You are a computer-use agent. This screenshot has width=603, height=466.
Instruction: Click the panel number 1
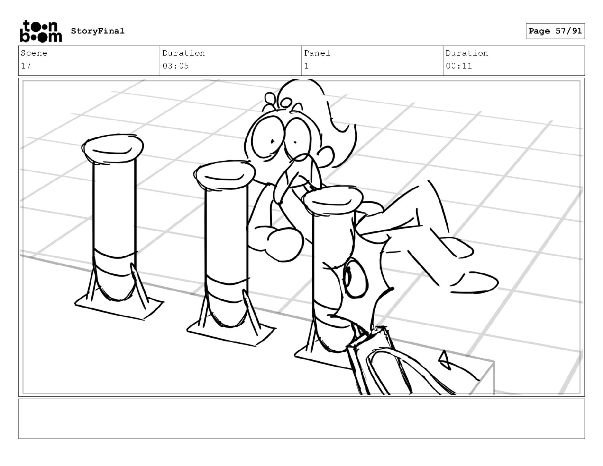(306, 66)
